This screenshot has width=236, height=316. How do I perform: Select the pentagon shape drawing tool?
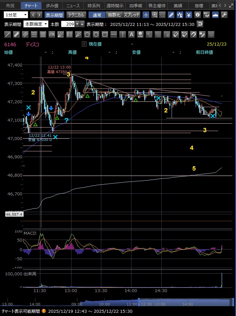[87, 34]
